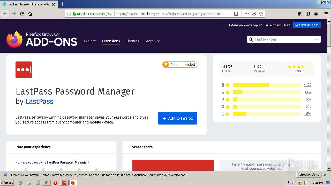Open the Firefox hamburger menu
The height and width of the screenshot is (186, 331).
(326, 14)
